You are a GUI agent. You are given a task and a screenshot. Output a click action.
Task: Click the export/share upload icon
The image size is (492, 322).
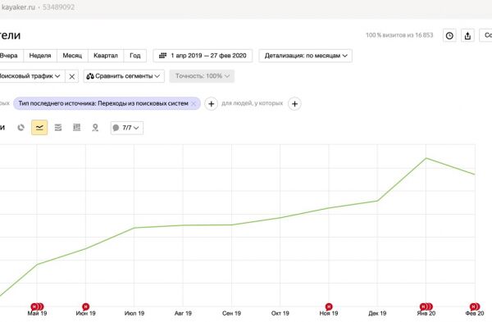coord(467,36)
